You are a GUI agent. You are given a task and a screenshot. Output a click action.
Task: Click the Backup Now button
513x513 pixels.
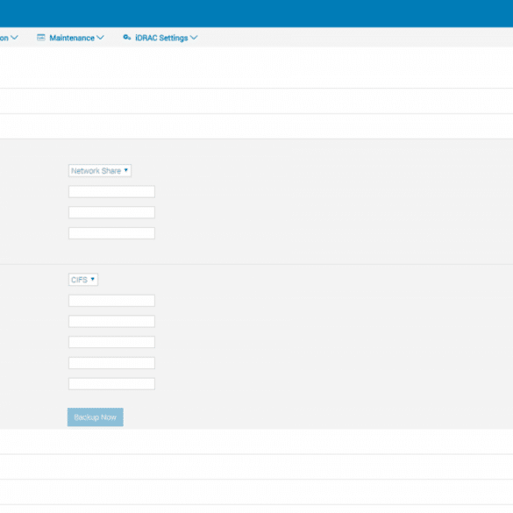point(96,417)
